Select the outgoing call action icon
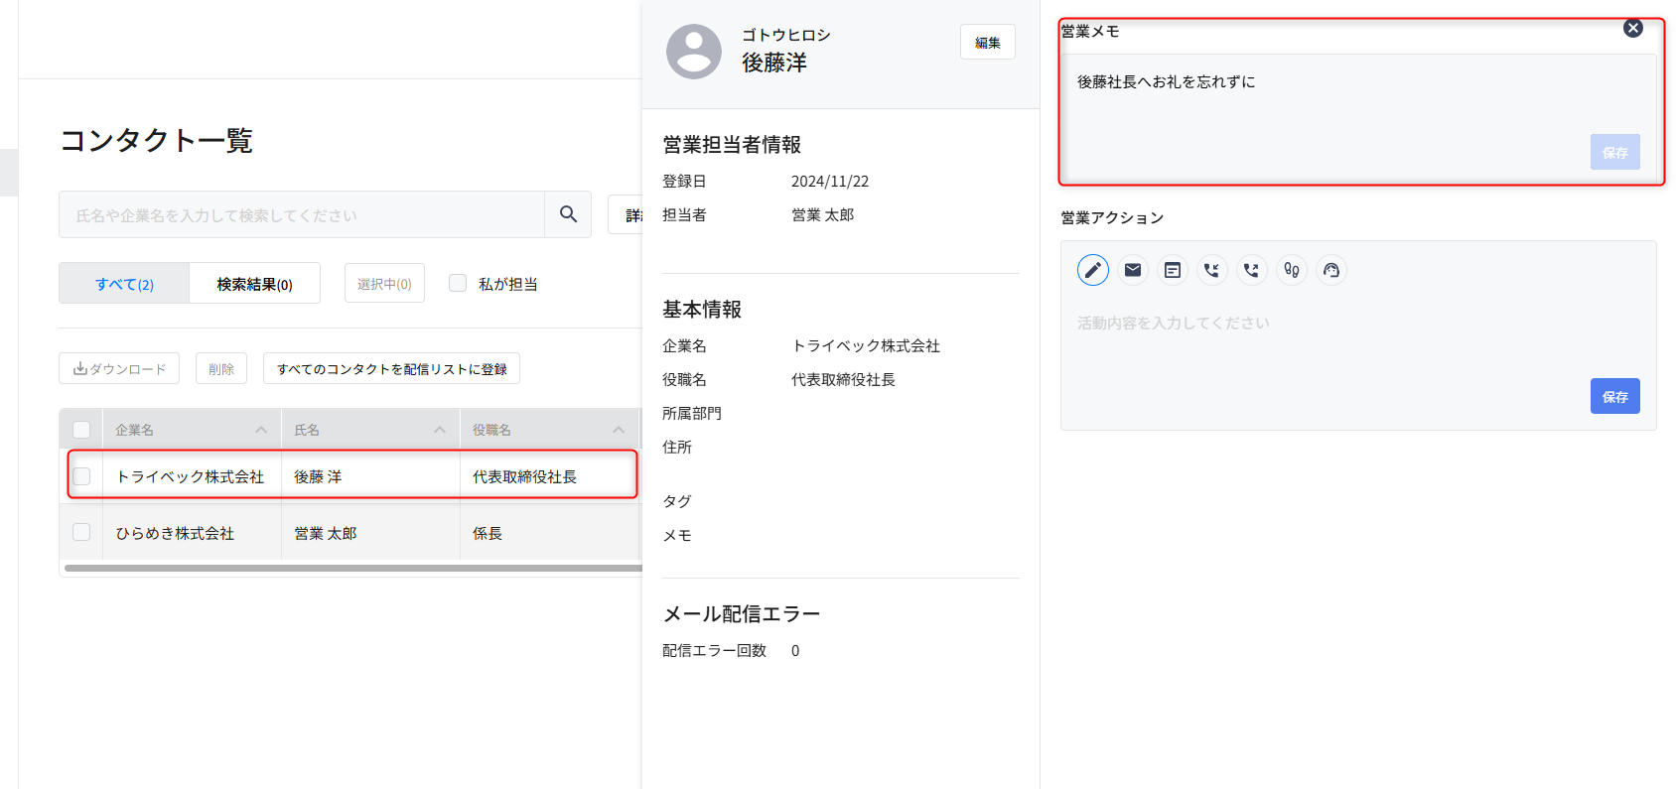Viewport: 1676px width, 789px height. [1252, 270]
